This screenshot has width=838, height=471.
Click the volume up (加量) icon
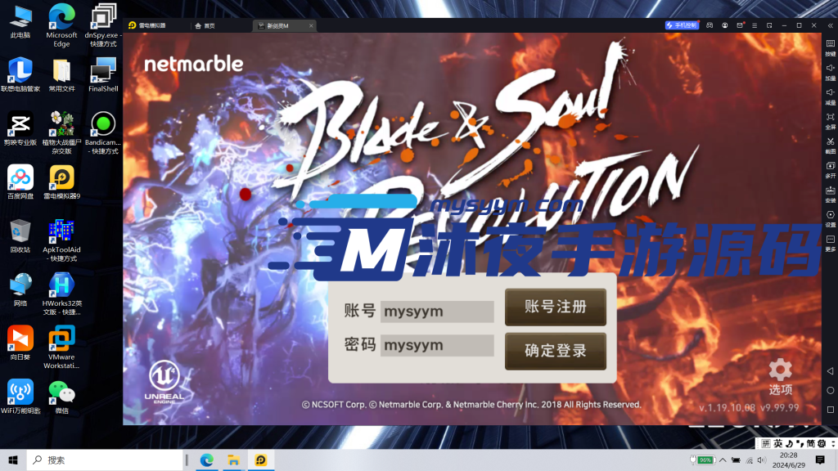830,70
